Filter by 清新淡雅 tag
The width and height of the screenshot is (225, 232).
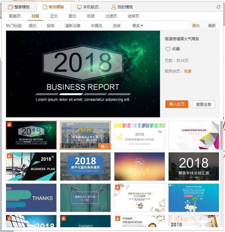point(73,26)
